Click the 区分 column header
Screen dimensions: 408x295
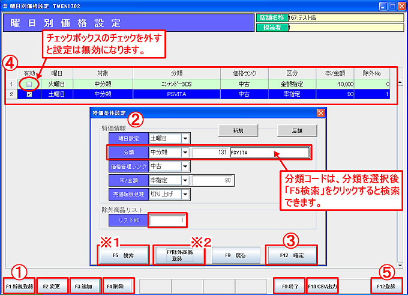292,73
